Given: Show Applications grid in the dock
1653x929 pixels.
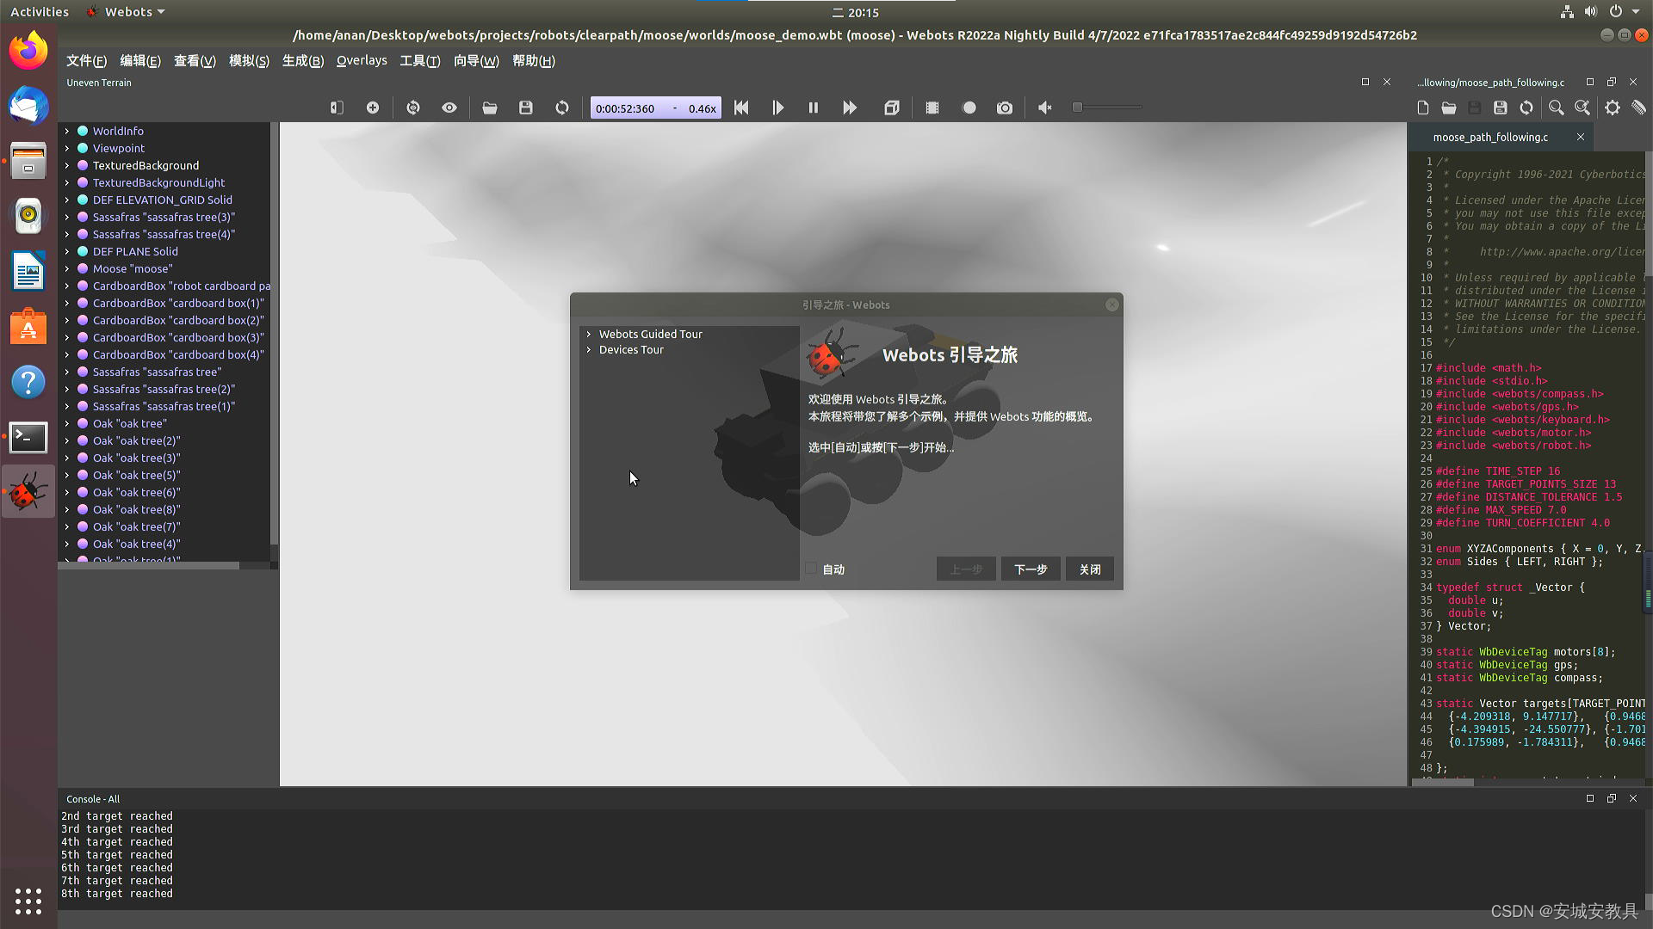Looking at the screenshot, I should tap(28, 901).
